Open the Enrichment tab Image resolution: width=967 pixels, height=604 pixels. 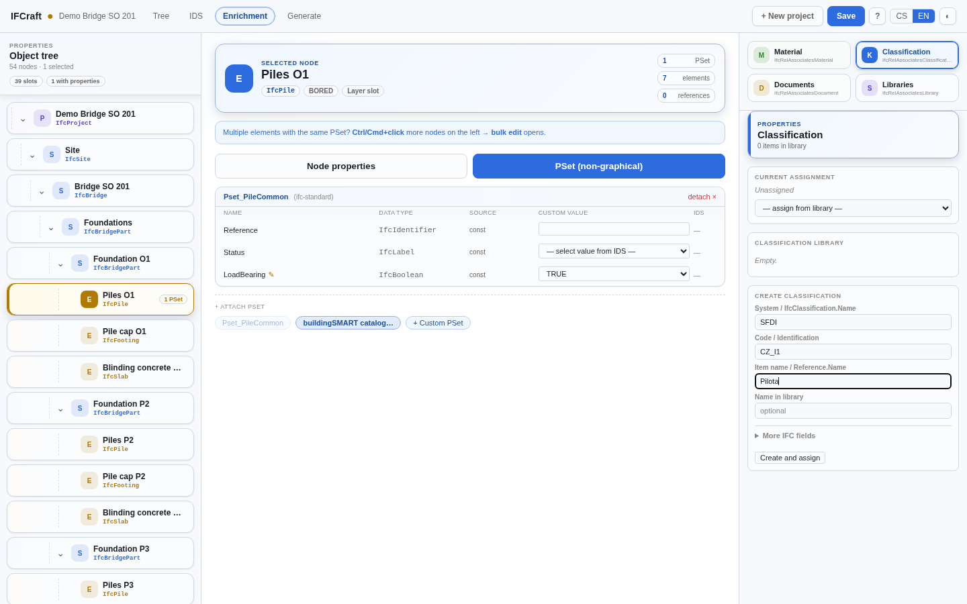pyautogui.click(x=245, y=16)
